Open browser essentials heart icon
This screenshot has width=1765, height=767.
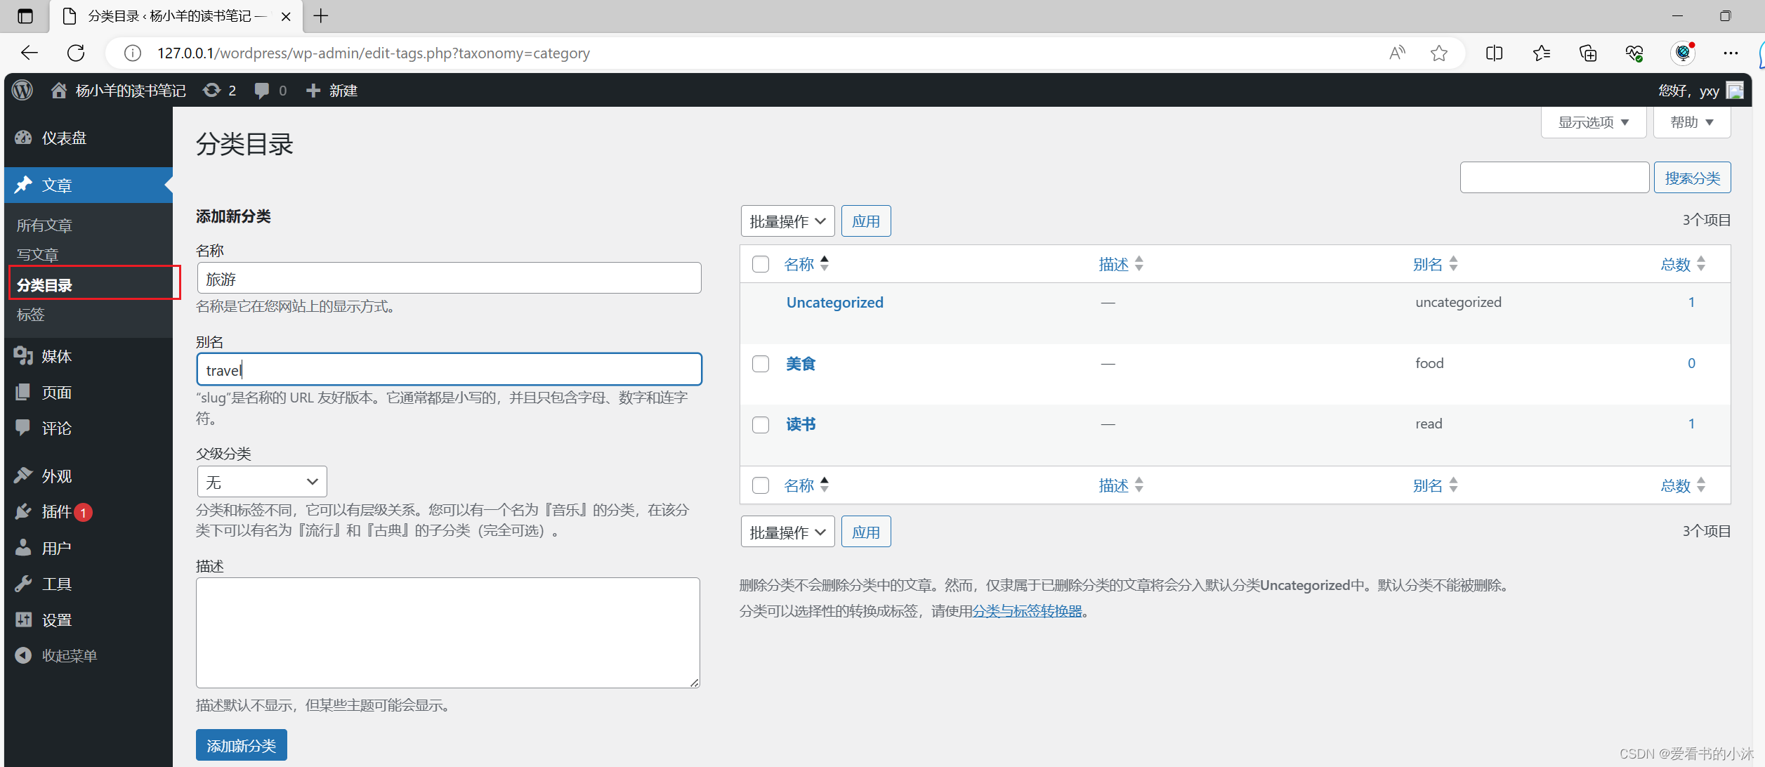[1634, 53]
